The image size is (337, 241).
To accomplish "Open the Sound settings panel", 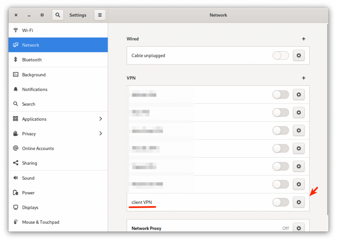I will pos(28,178).
